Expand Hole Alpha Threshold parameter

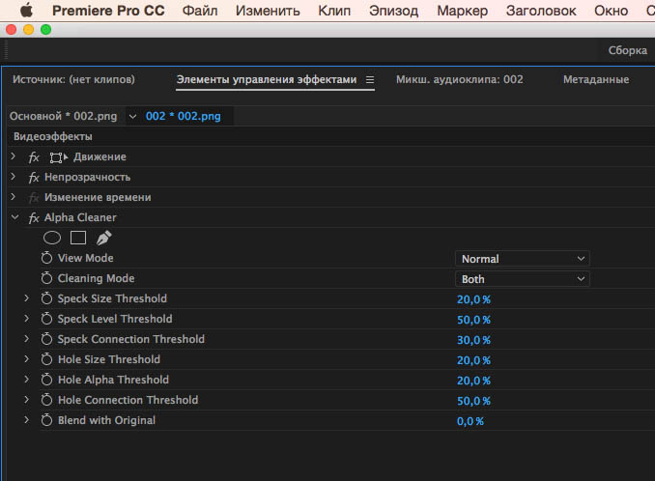click(x=27, y=380)
